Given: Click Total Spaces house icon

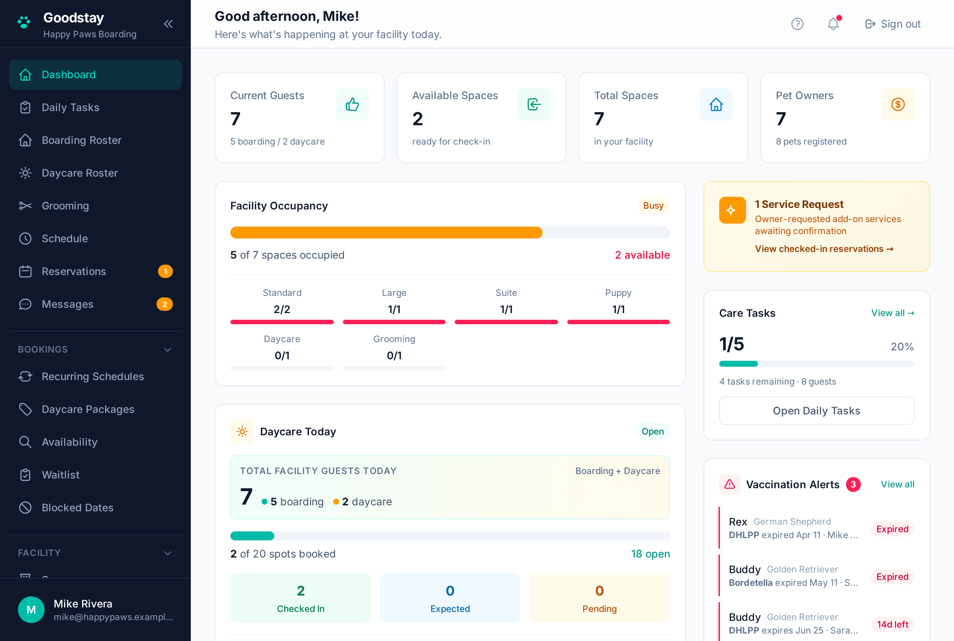Looking at the screenshot, I should click(716, 104).
